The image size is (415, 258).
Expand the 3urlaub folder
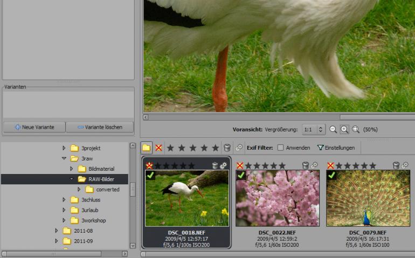pos(64,210)
